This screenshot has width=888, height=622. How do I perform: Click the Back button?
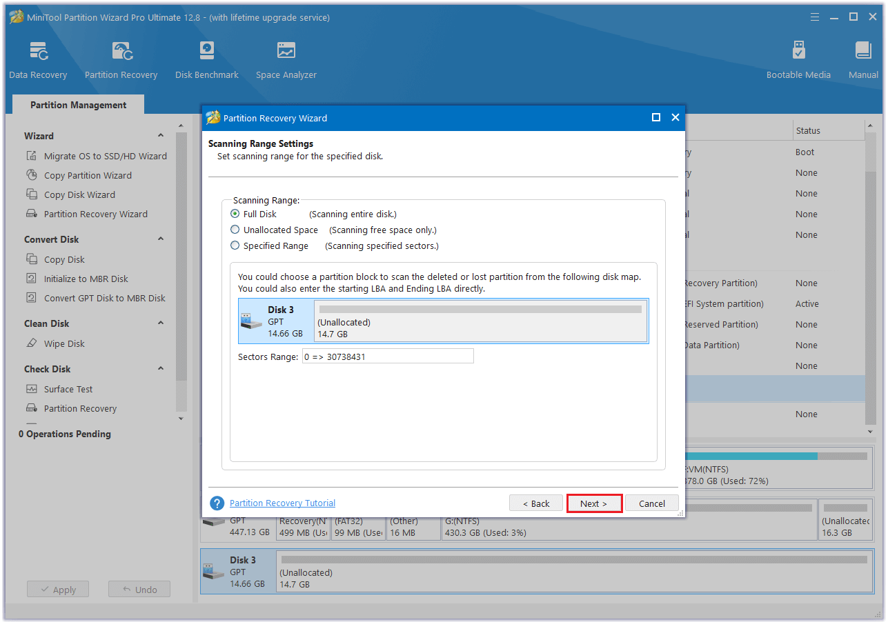tap(536, 503)
